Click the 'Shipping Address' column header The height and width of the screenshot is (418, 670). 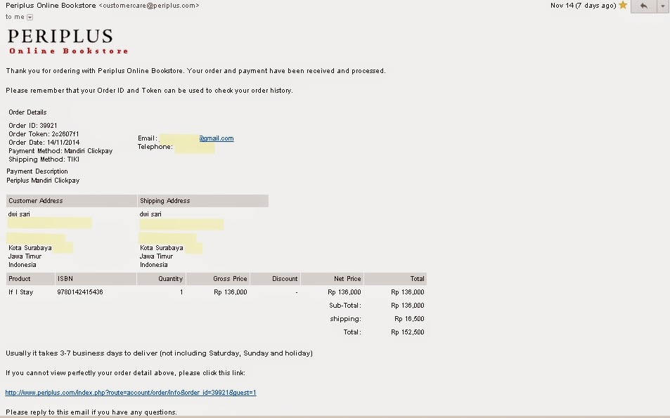[203, 201]
